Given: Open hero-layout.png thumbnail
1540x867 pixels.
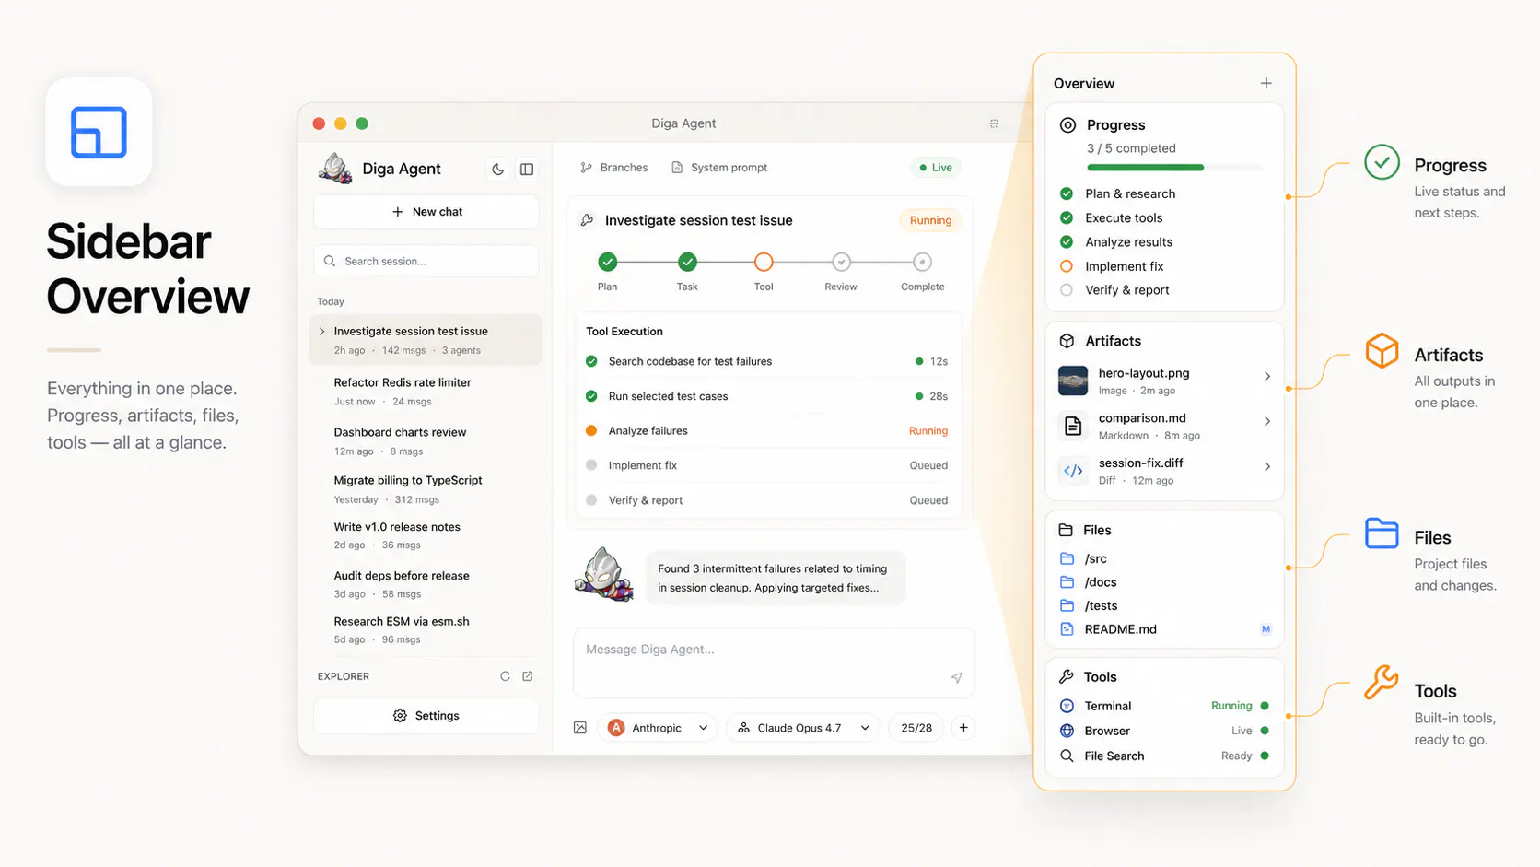Looking at the screenshot, I should click(x=1073, y=381).
